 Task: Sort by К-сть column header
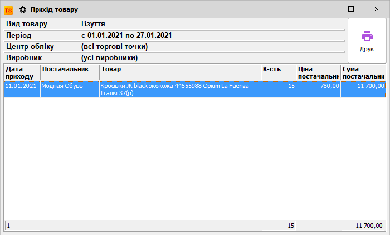click(278, 72)
